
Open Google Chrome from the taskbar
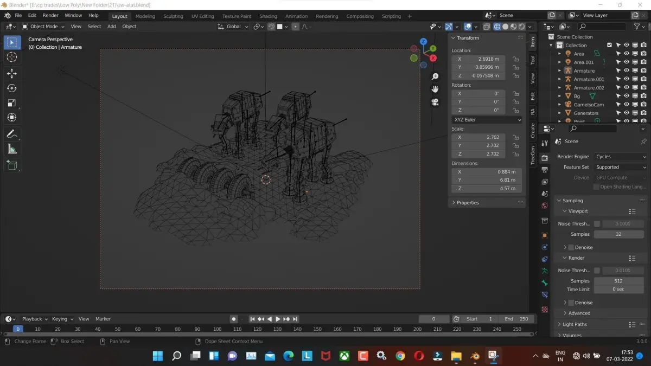coord(400,356)
